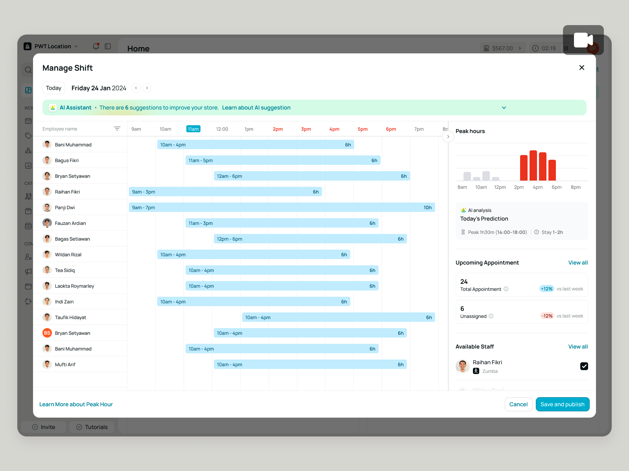
Task: Click the info icon beside Unassigned
Action: click(x=491, y=316)
